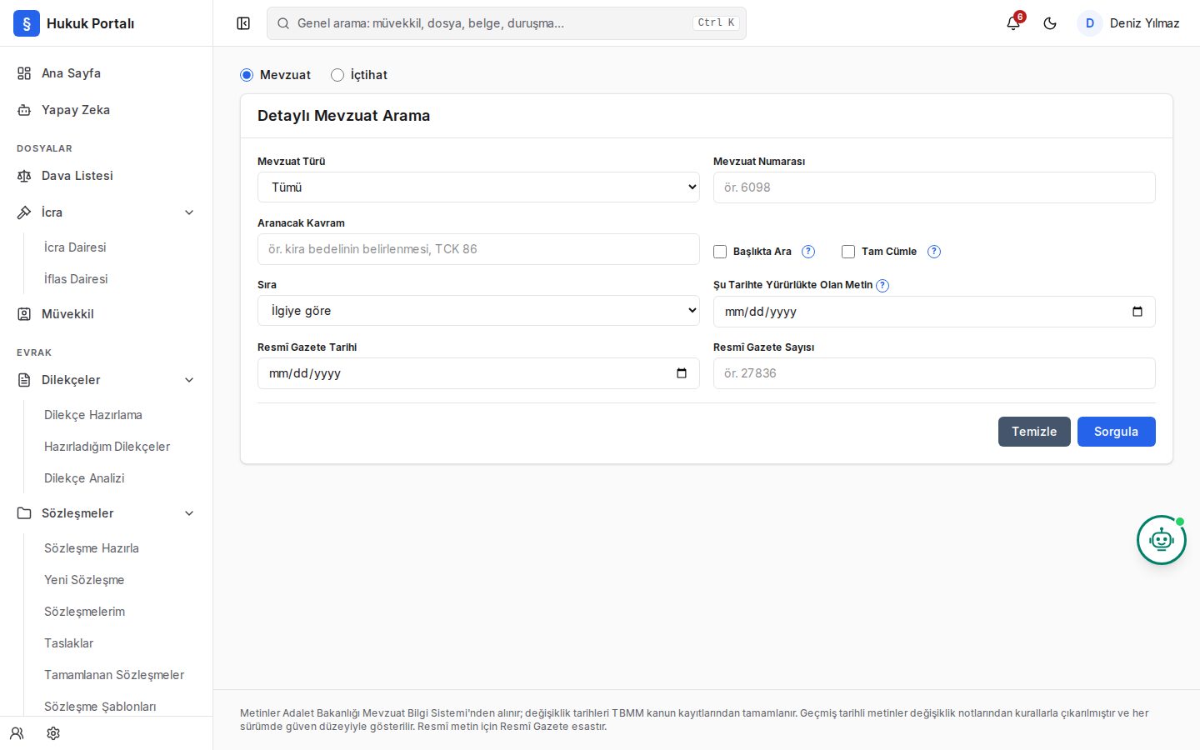Click the Hukuk Portalı section-sign logo
The height and width of the screenshot is (750, 1200).
(x=27, y=23)
